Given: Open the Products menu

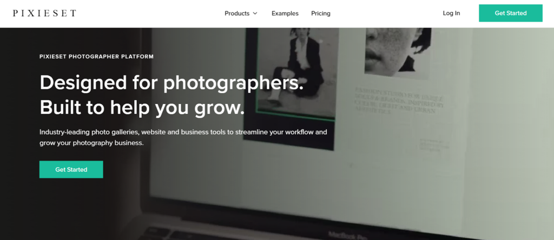Looking at the screenshot, I should (237, 14).
